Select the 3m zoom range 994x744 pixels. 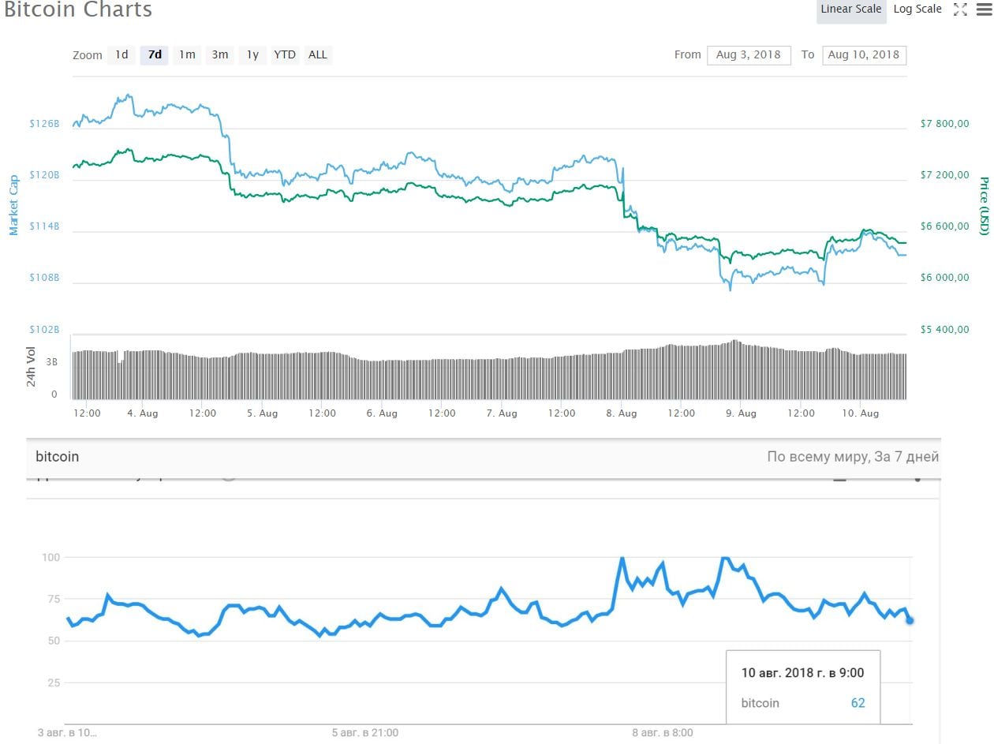tap(220, 54)
